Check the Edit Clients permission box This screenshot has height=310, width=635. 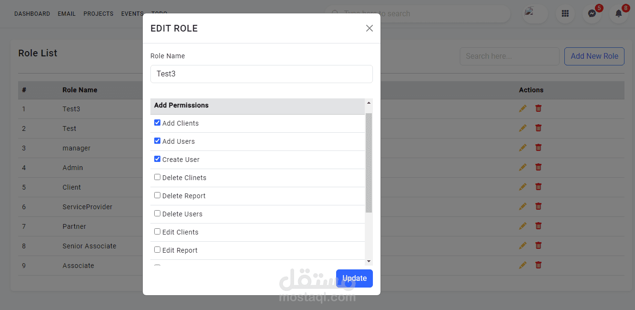157,232
